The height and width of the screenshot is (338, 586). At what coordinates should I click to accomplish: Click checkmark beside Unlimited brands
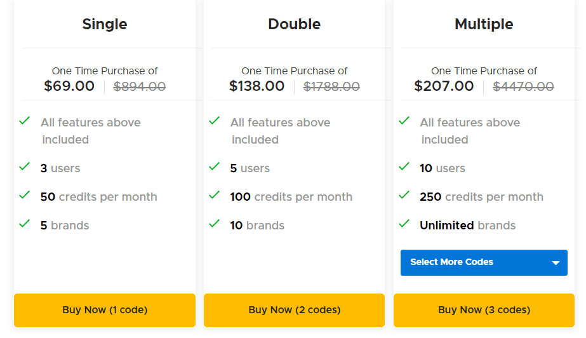tap(404, 224)
